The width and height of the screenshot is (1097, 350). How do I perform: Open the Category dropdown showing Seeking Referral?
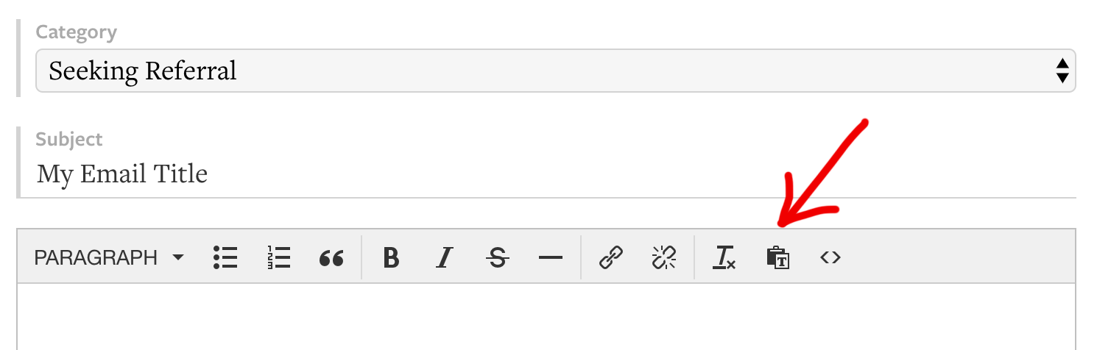click(545, 71)
